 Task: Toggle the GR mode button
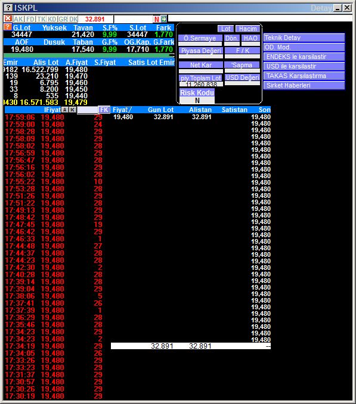[63, 19]
